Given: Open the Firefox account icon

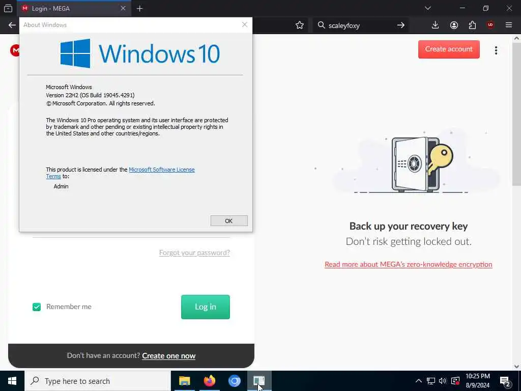Looking at the screenshot, I should coord(454,25).
